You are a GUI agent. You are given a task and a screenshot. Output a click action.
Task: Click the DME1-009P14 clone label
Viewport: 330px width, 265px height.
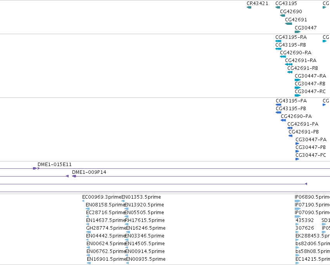point(89,172)
